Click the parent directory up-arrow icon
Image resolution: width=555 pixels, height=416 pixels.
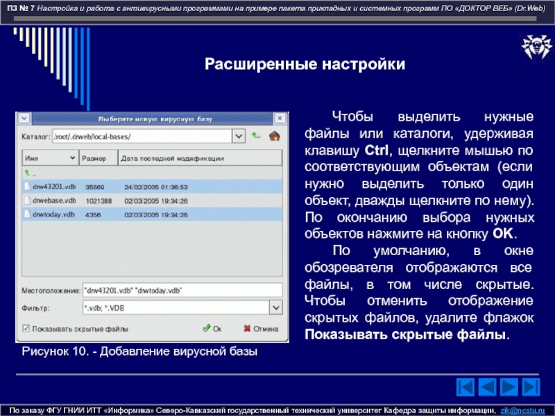[255, 136]
